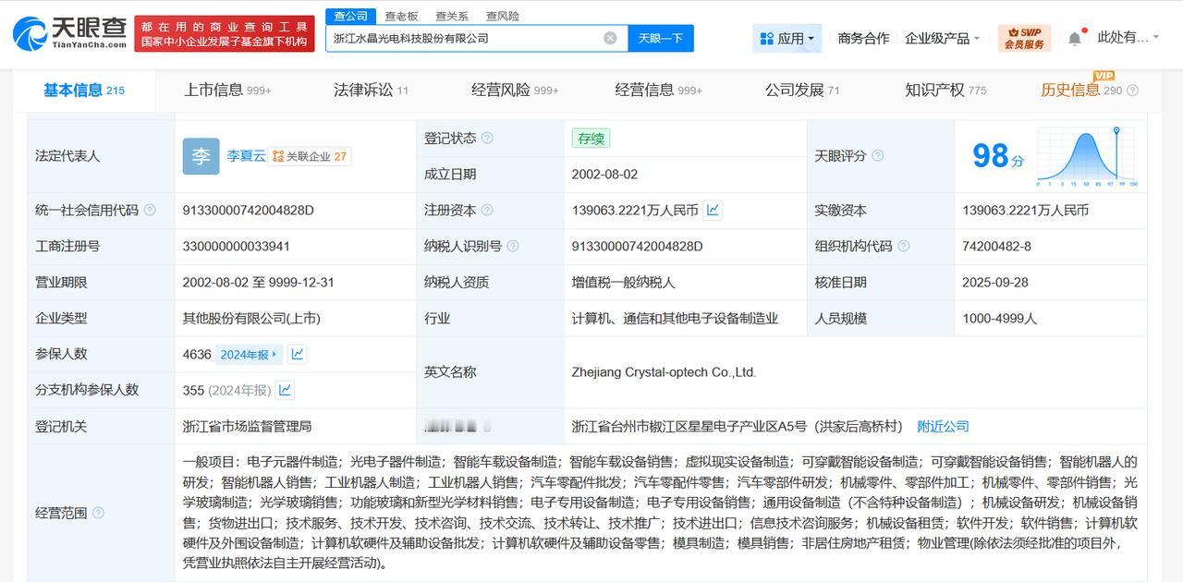This screenshot has height=582, width=1183.
Task: Click help icon next to 登记状态
Action: click(487, 138)
